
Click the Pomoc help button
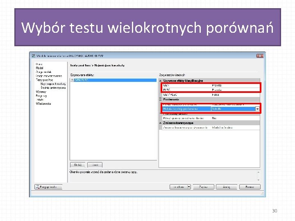(x=250, y=187)
